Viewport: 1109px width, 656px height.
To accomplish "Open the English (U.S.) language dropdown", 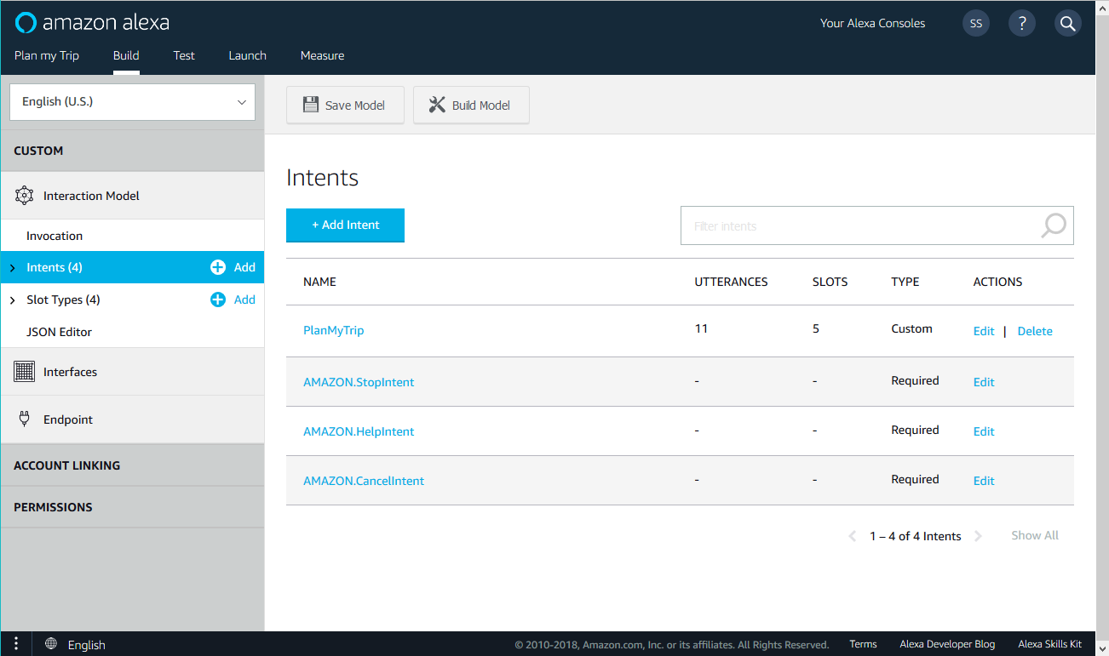I will [132, 101].
